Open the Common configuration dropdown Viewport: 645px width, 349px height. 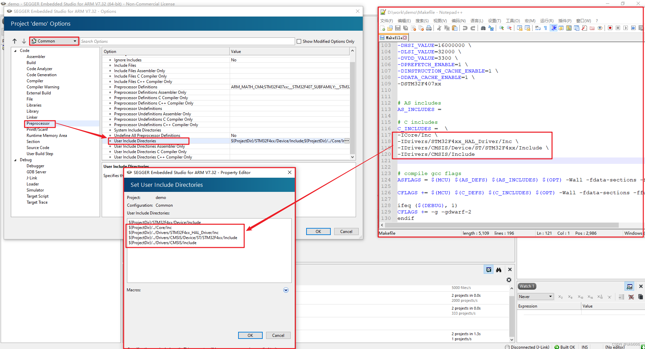click(x=53, y=41)
